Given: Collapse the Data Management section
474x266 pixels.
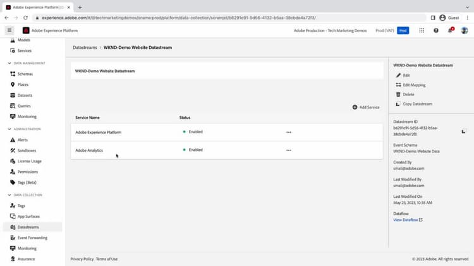Looking at the screenshot, I should tap(9, 63).
